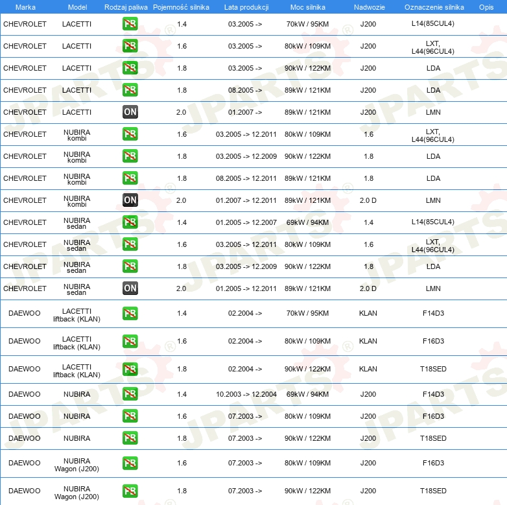This screenshot has width=507, height=505.
Task: Click petrol icon in Lacetti 1.8 90kW row
Action: point(130,68)
